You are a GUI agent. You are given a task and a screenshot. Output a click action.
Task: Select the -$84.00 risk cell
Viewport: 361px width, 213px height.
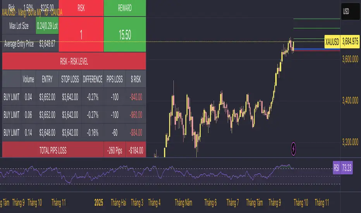click(x=136, y=132)
